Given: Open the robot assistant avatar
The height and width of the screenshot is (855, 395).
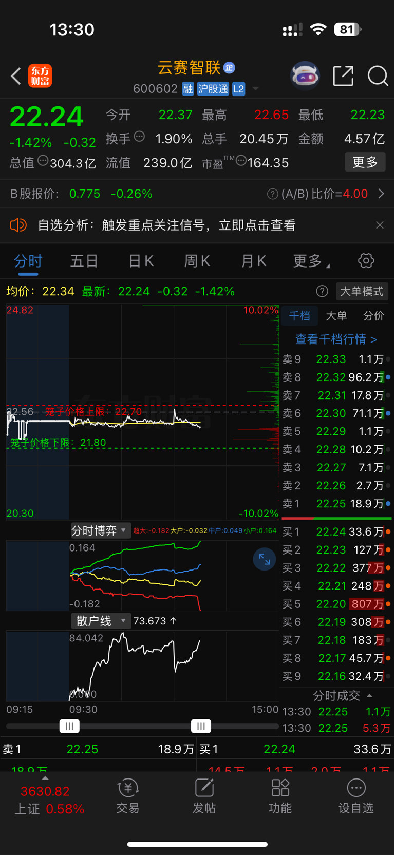Looking at the screenshot, I should click(x=305, y=76).
